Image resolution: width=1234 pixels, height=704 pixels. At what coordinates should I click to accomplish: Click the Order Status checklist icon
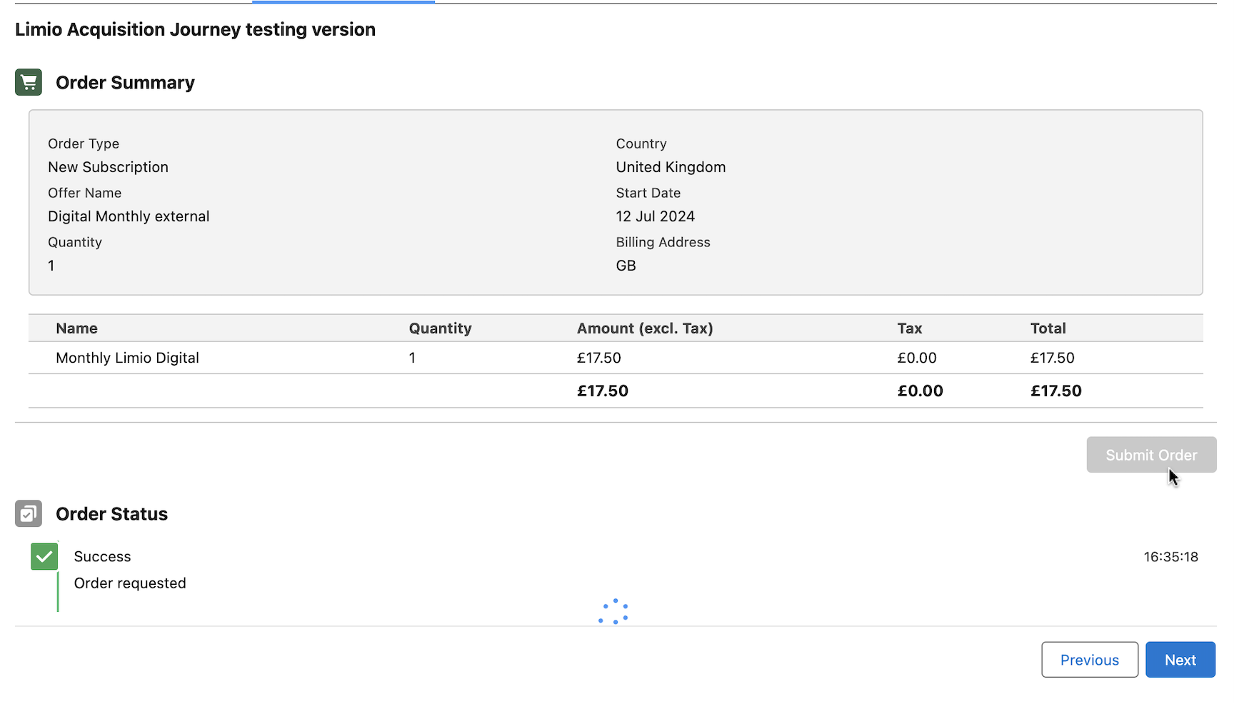(x=29, y=513)
